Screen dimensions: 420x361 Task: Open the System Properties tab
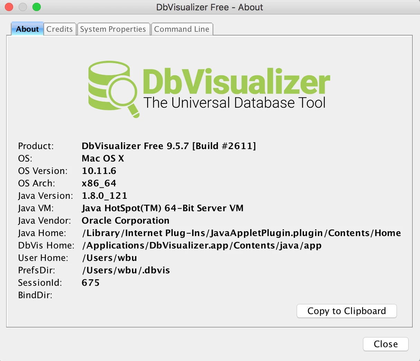[x=113, y=29]
